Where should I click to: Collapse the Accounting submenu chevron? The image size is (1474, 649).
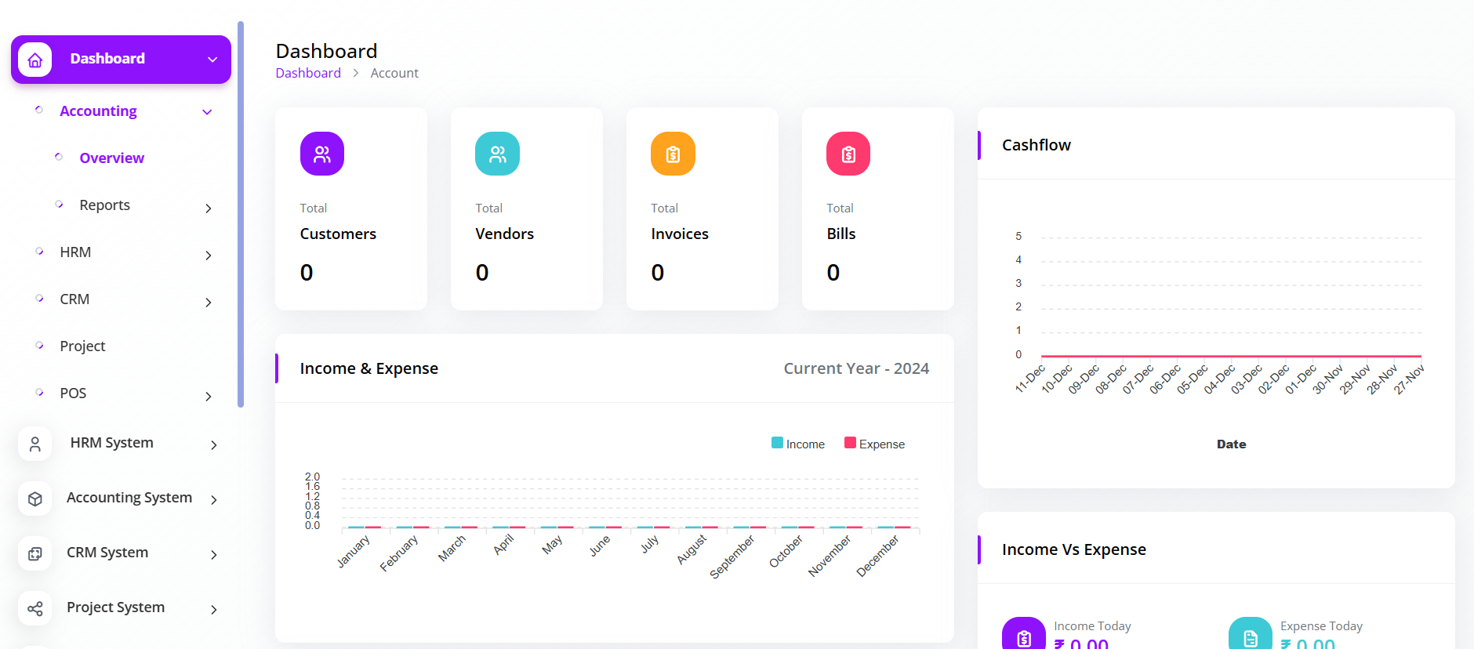click(207, 112)
